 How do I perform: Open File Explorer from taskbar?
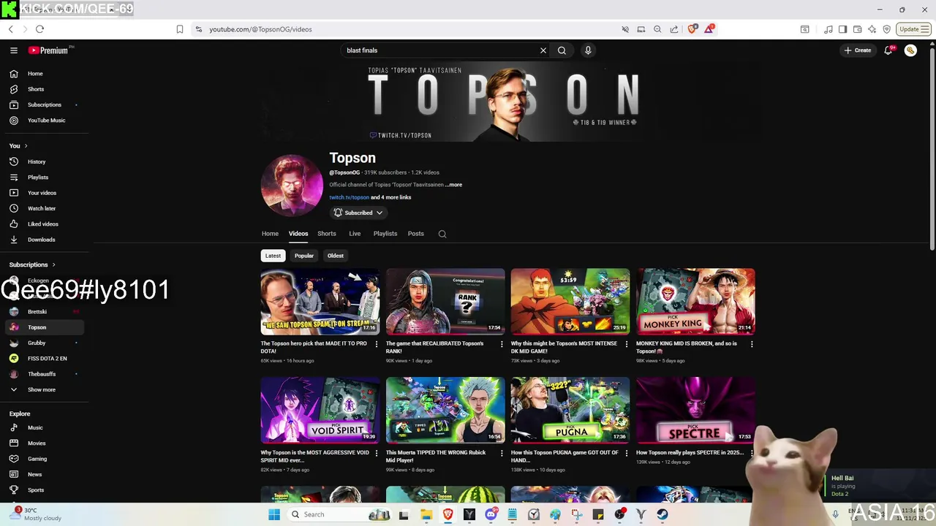coord(426,514)
